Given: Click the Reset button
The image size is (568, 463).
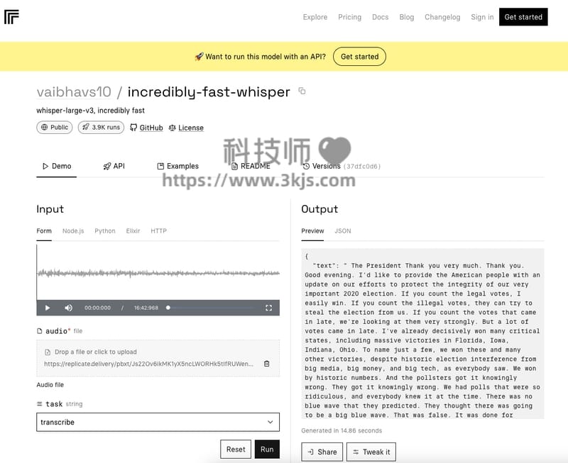Looking at the screenshot, I should [x=236, y=450].
